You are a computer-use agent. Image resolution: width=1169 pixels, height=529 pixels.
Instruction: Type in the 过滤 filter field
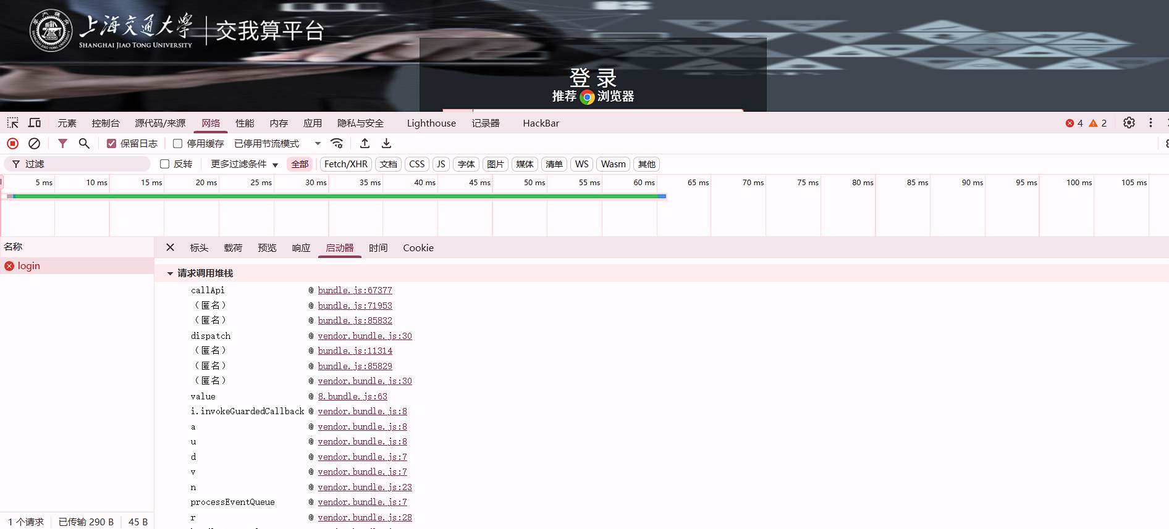(83, 164)
